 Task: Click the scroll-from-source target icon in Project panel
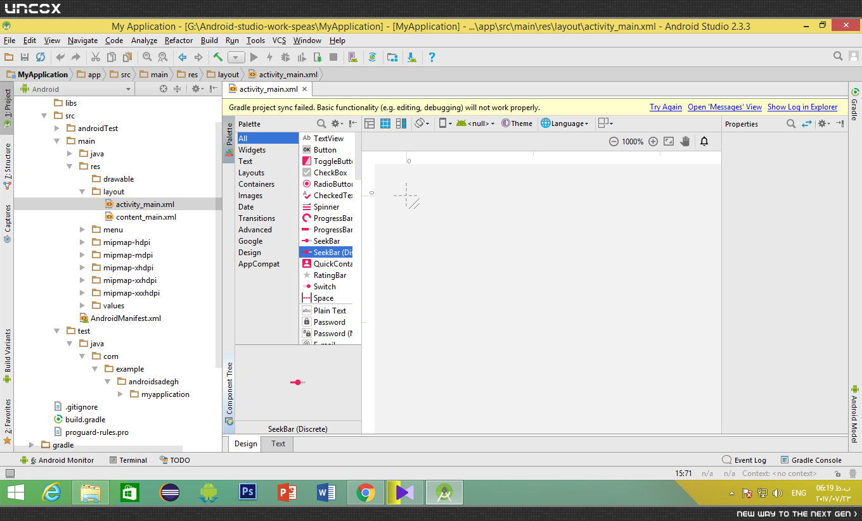(x=164, y=89)
